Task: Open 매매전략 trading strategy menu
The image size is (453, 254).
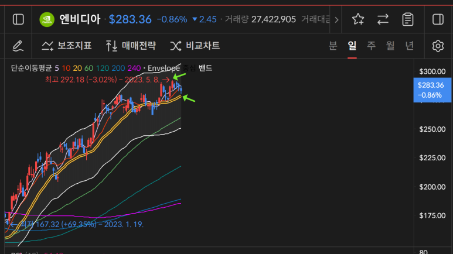Action: click(131, 46)
